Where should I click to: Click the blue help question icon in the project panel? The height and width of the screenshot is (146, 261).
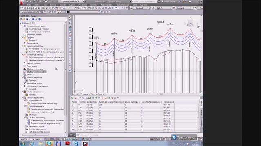click(40, 19)
